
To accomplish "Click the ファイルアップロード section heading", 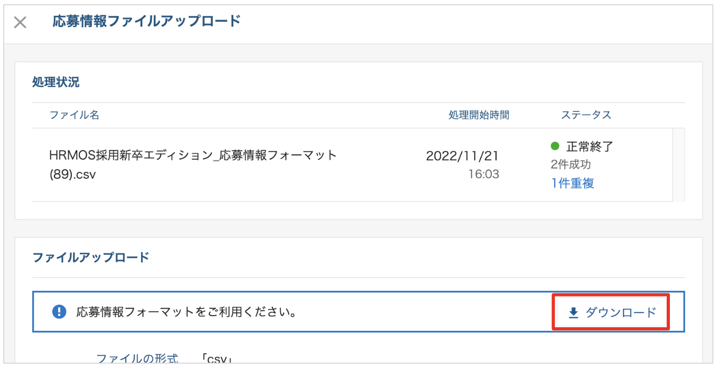I will [x=90, y=257].
